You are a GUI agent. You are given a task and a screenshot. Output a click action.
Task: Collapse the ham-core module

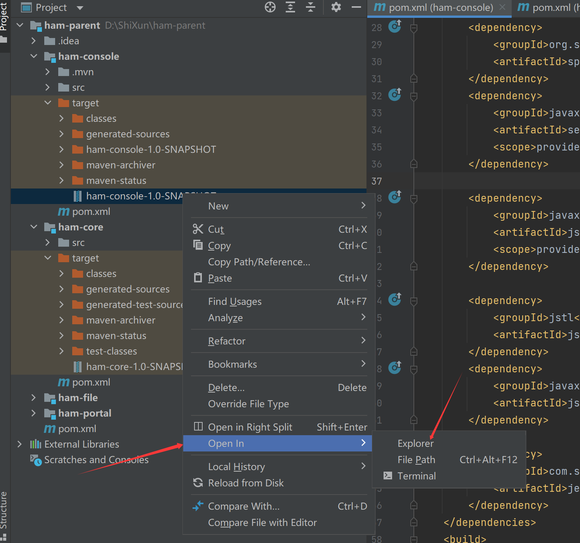point(34,227)
